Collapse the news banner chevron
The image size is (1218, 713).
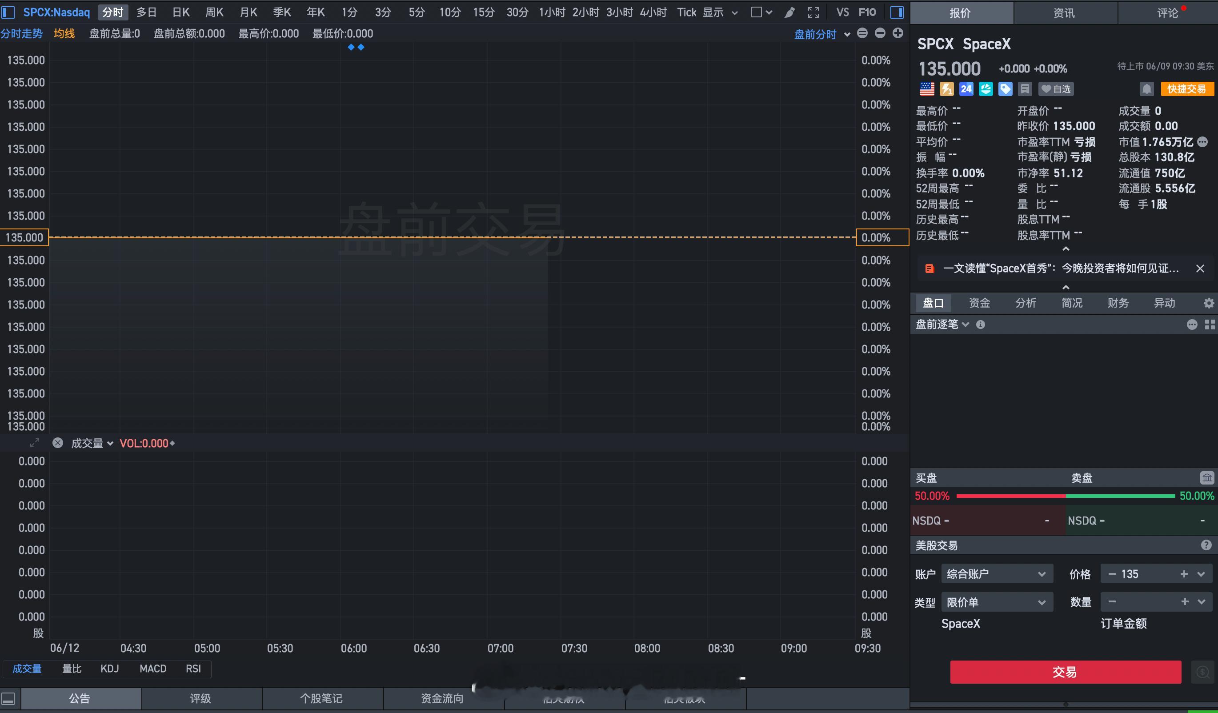click(1066, 287)
